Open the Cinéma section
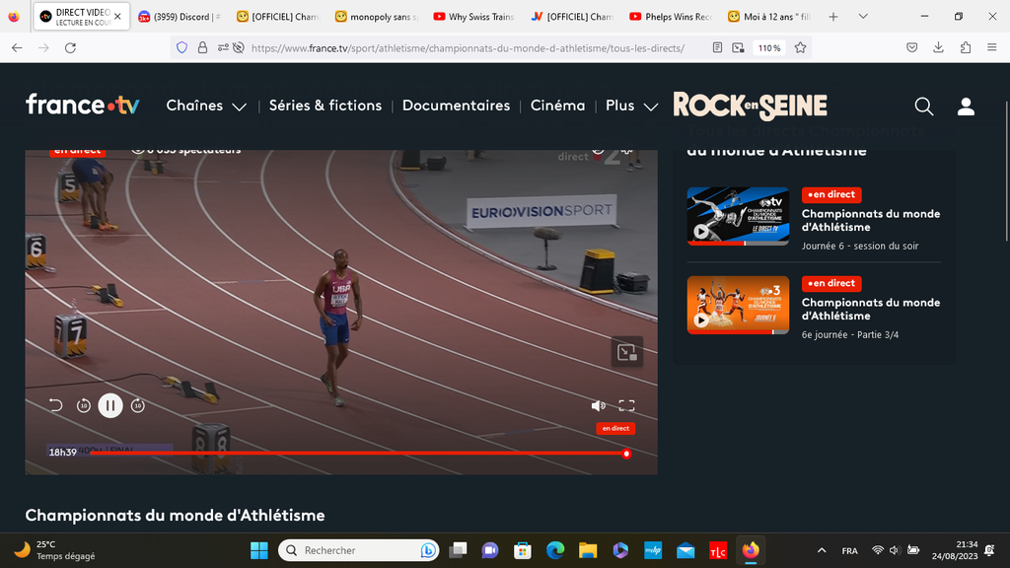The image size is (1010, 568). coord(558,106)
